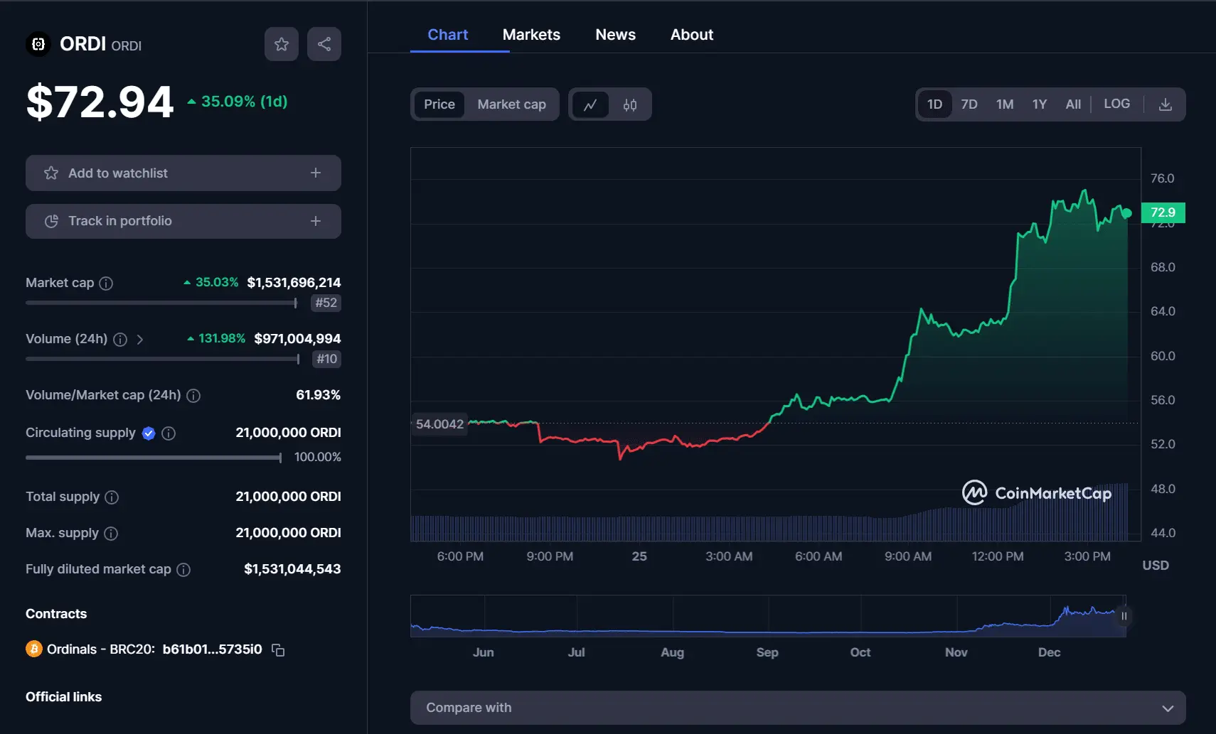
Task: Copy the Ordinals BRC20 contract address
Action: coord(278,650)
